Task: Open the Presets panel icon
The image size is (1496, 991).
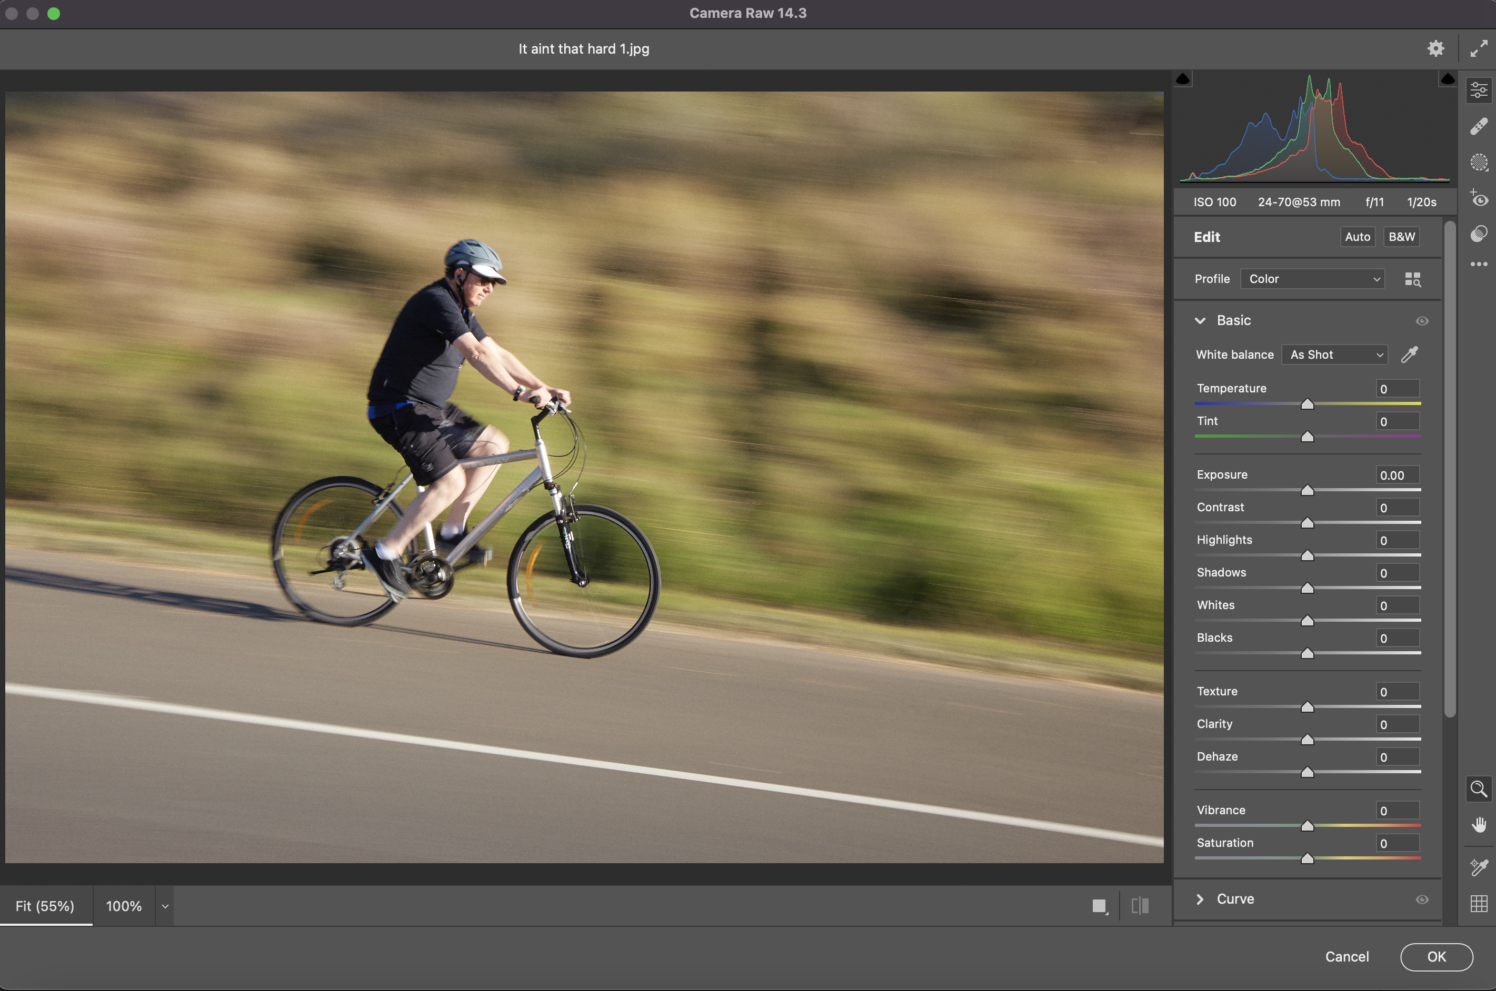Action: tap(1478, 234)
